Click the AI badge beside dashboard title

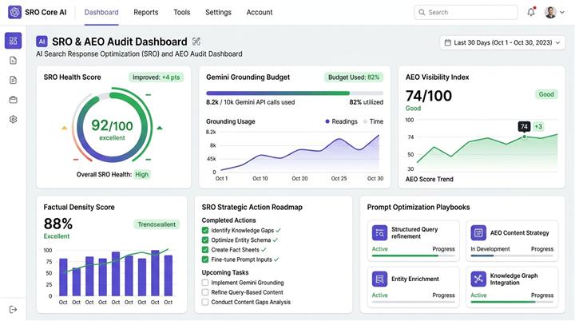pyautogui.click(x=42, y=42)
